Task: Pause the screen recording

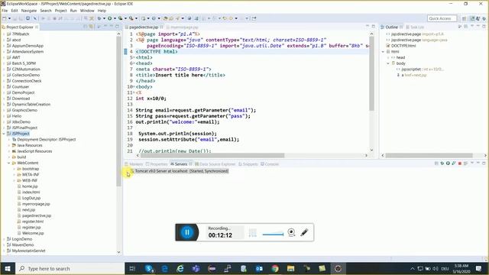Action: (x=187, y=232)
